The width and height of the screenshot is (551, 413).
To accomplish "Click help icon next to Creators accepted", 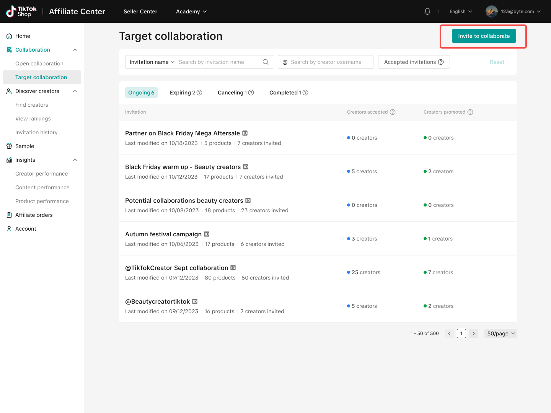I will click(393, 112).
